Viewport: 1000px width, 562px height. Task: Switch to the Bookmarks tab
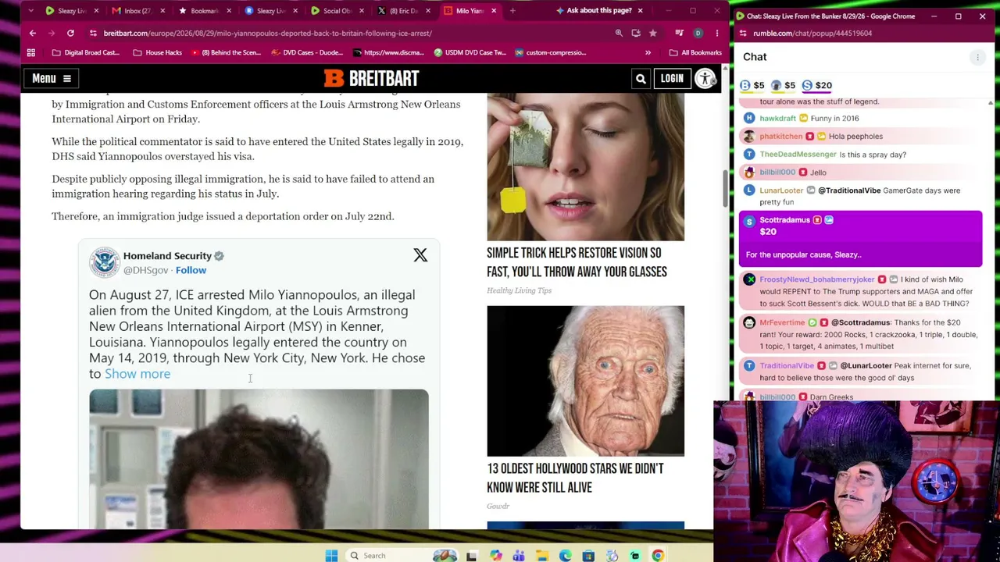[204, 11]
